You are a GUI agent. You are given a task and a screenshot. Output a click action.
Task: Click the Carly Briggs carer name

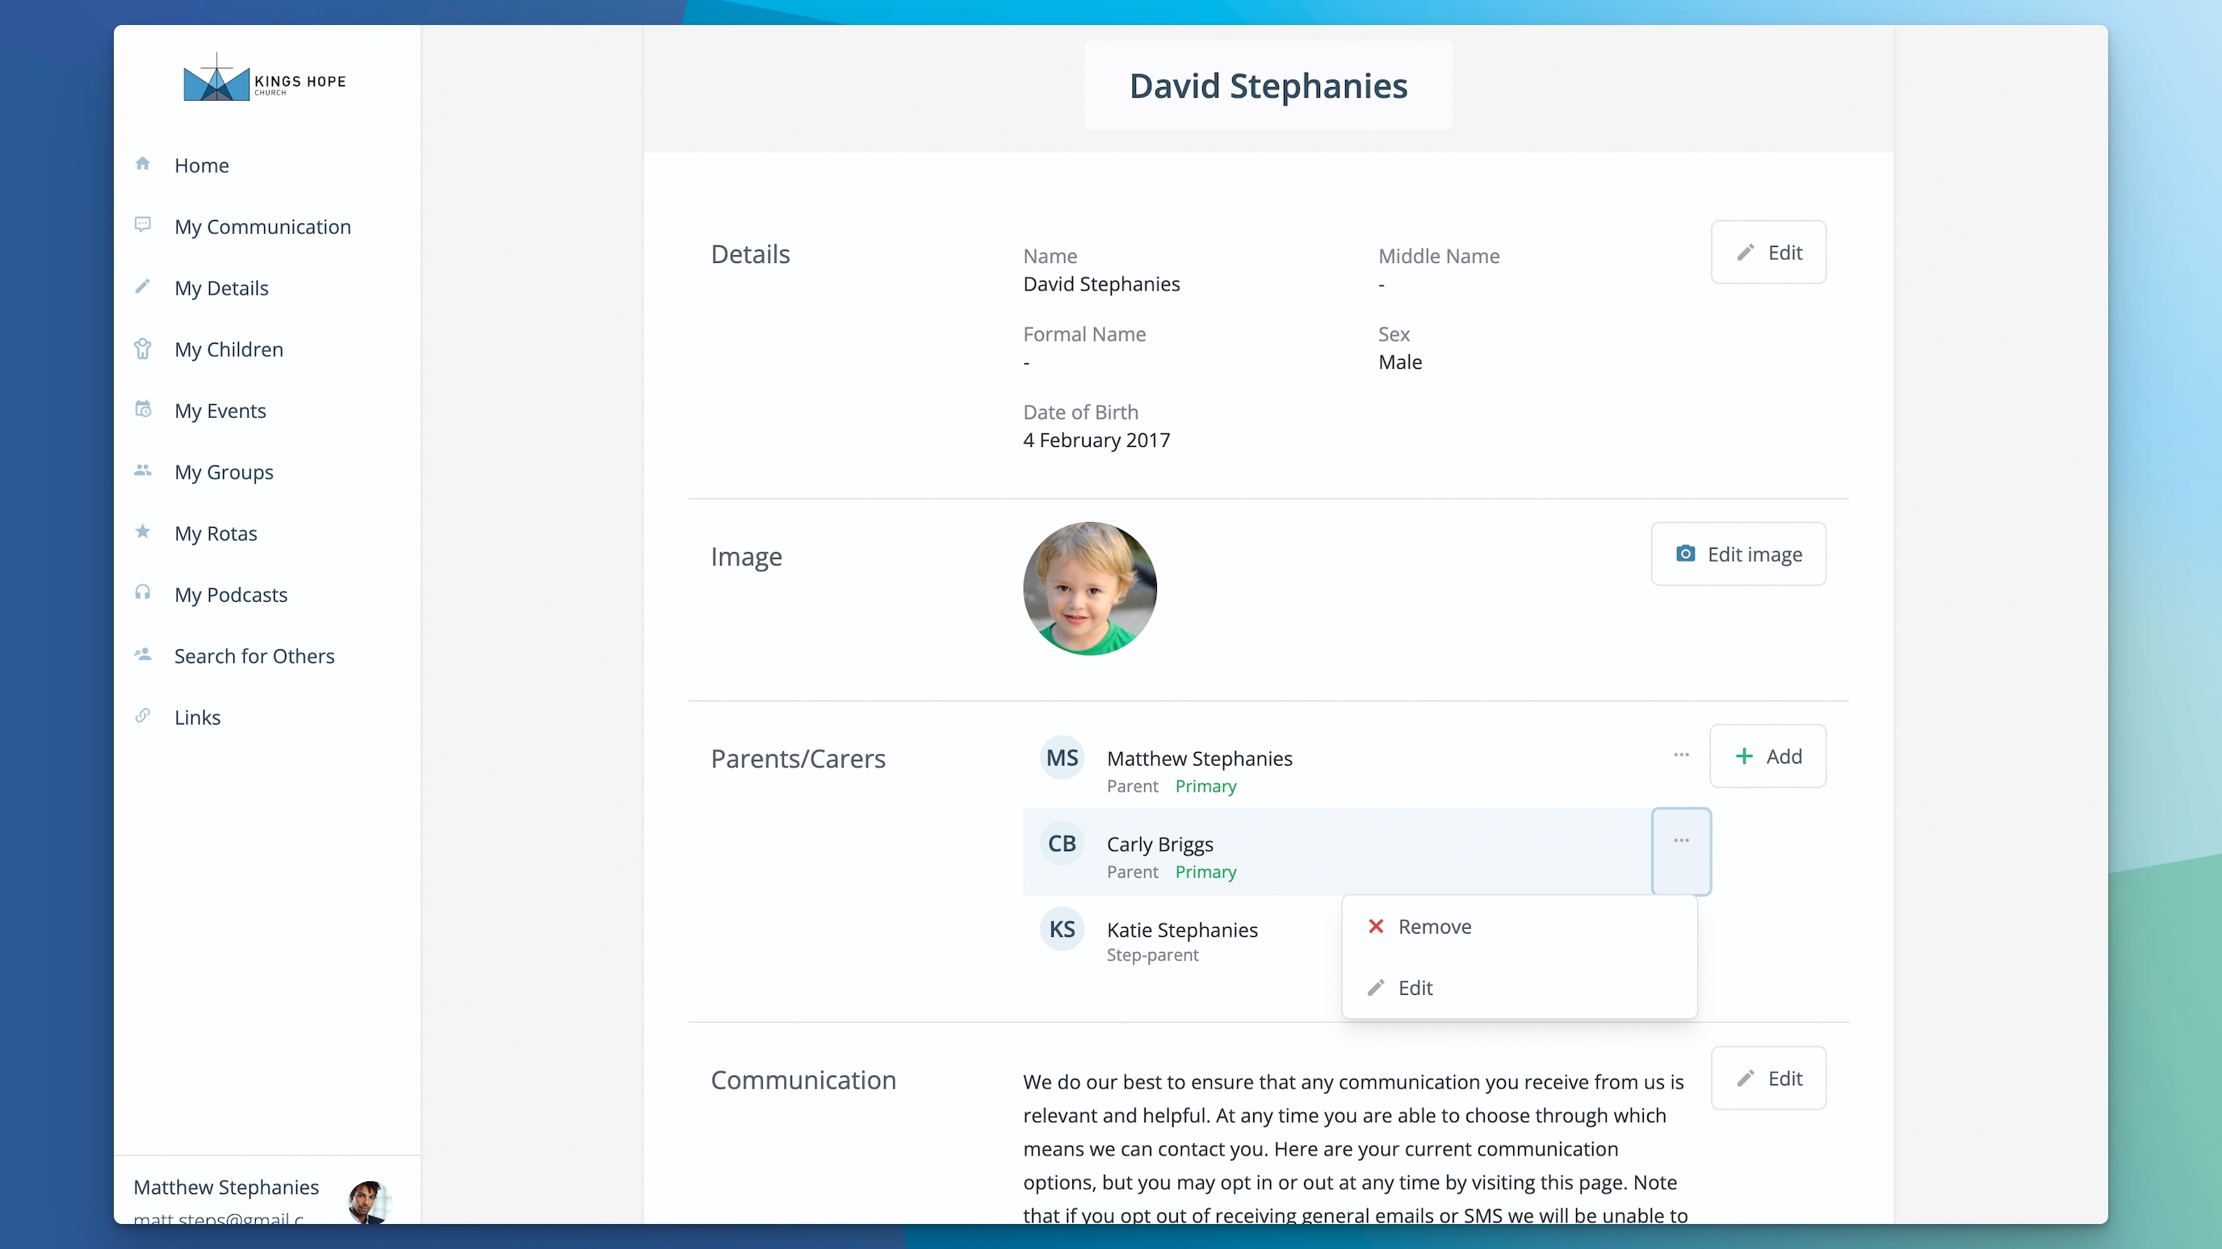coord(1159,844)
